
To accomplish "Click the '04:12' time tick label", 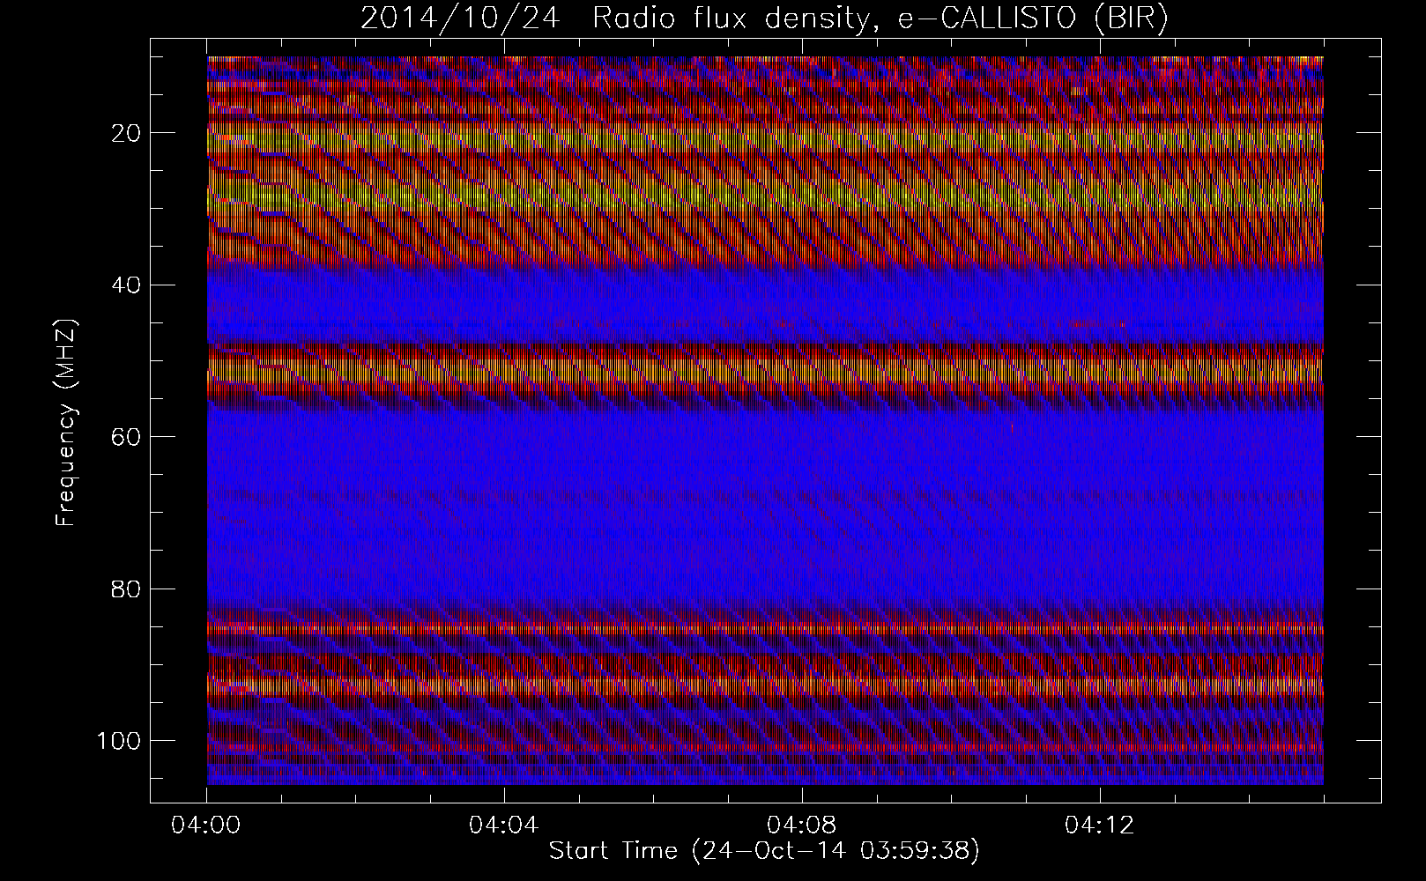I will point(1100,826).
